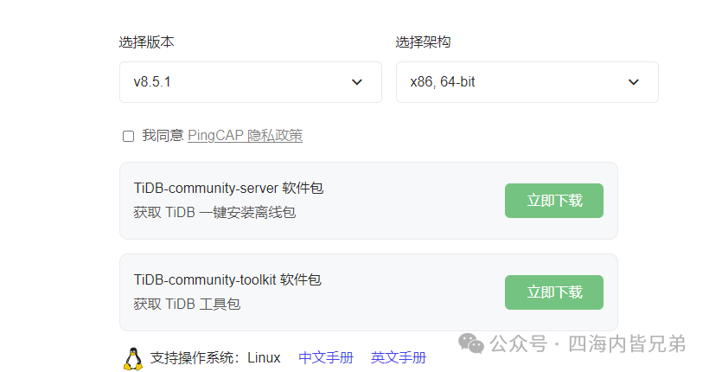Click the 获取 TiDB 一键安装离线包 text
709x372 pixels.
pos(214,212)
